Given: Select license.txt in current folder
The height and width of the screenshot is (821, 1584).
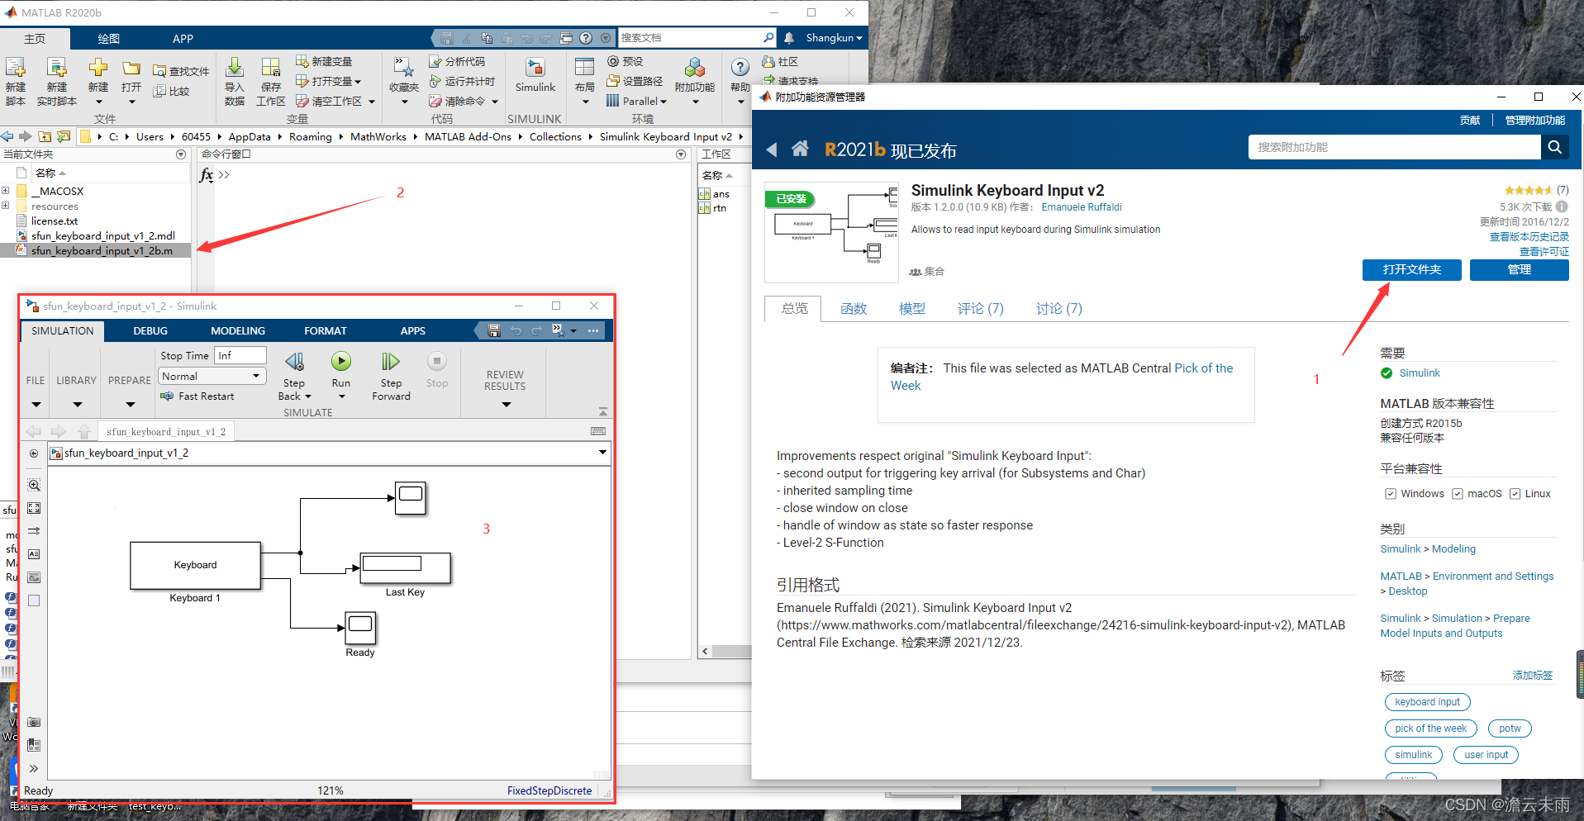Looking at the screenshot, I should coord(54,221).
